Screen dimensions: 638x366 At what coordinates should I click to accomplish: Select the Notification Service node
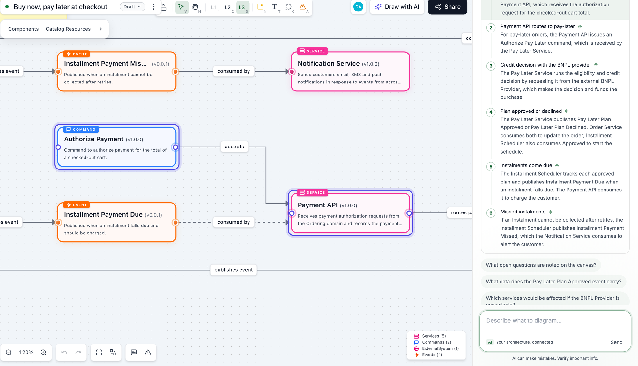[350, 72]
